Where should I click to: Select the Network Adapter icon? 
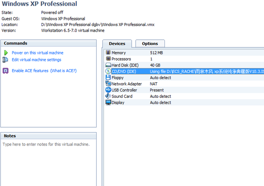tap(108, 83)
